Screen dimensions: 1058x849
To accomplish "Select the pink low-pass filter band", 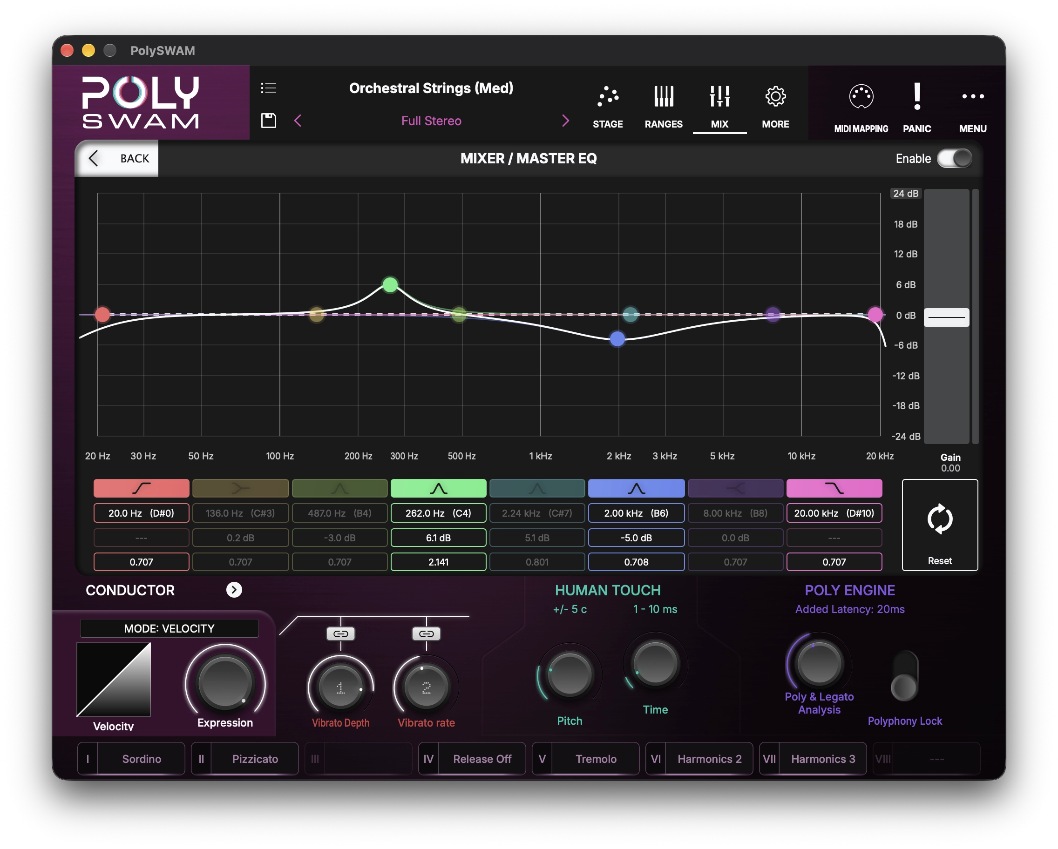I will [x=834, y=489].
